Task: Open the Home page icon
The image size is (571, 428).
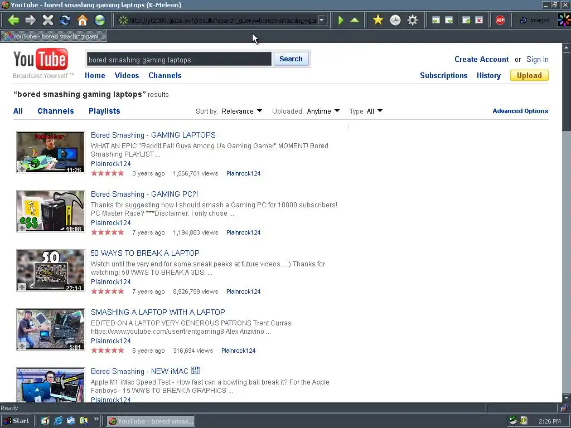Action: click(x=83, y=20)
